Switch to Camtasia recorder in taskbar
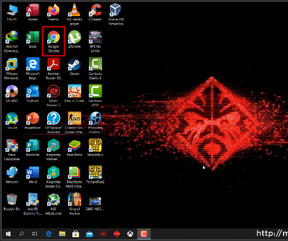288x241 pixels. [x=144, y=234]
